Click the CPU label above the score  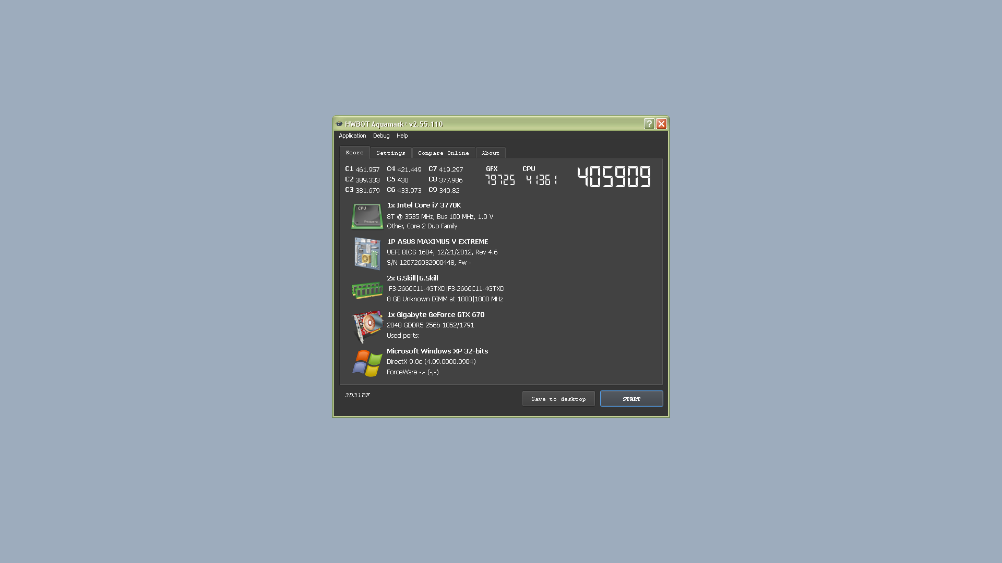pos(529,169)
